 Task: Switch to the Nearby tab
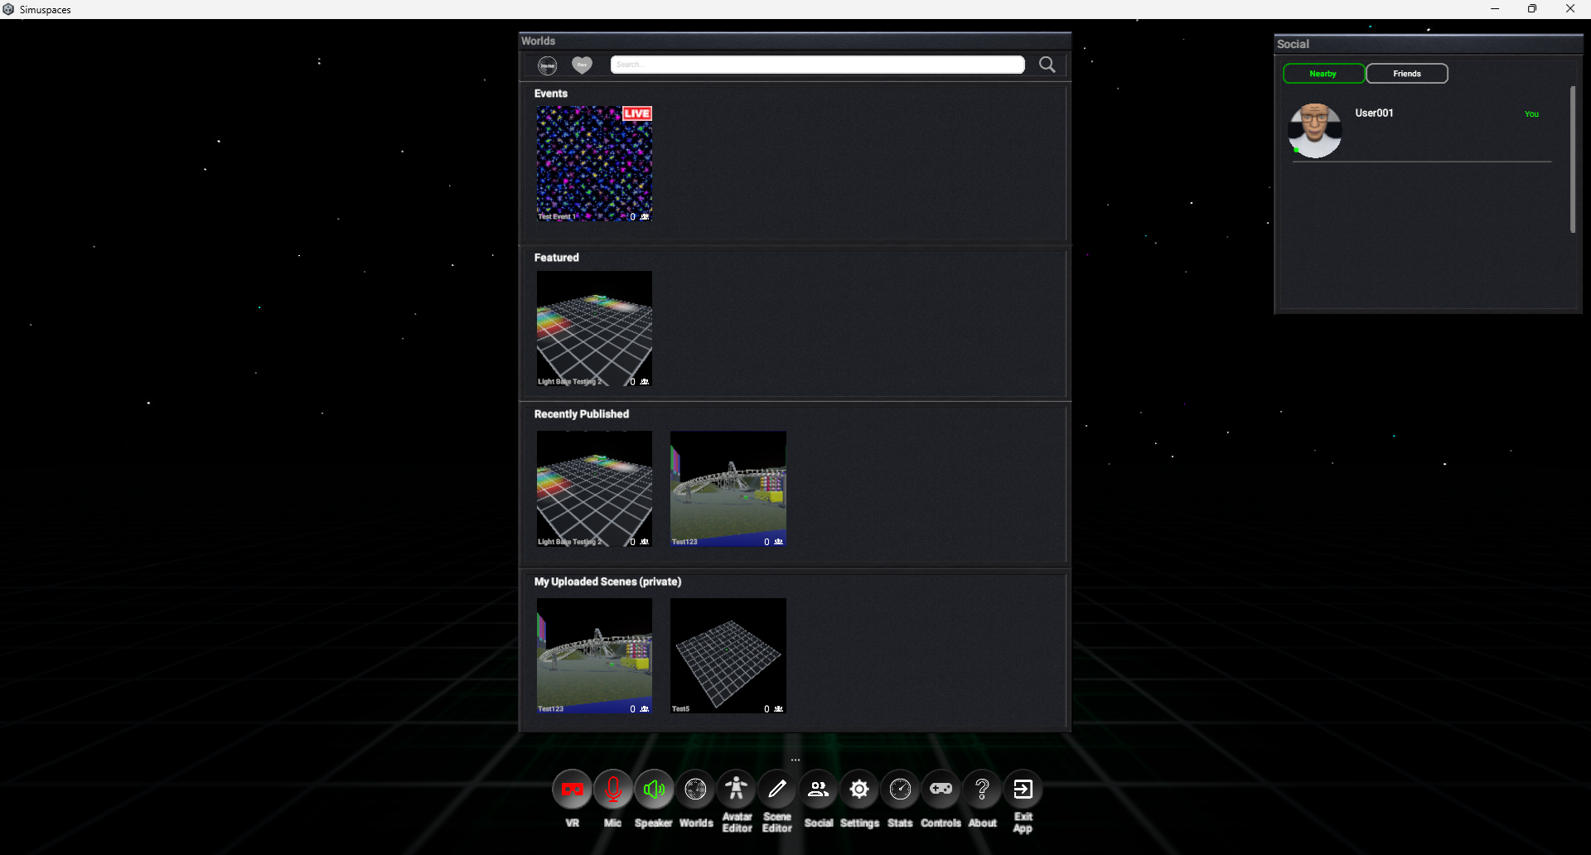tap(1323, 74)
